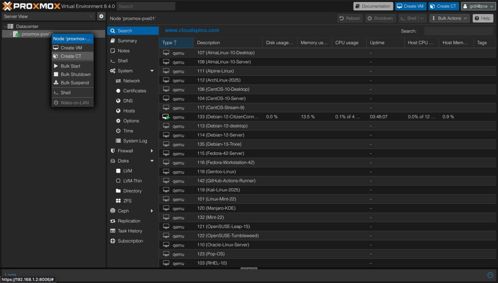Choose Bulk Shutdown from the context menu

75,74
